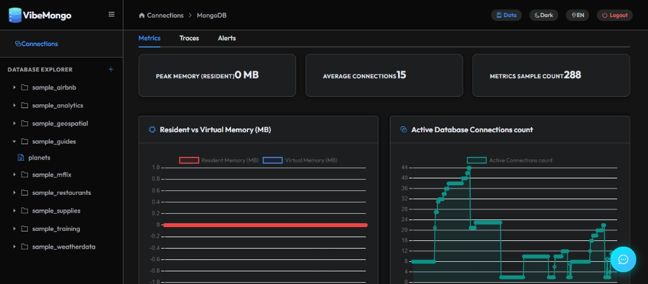Switch to the Metrics tab
The height and width of the screenshot is (284, 648).
(x=149, y=38)
